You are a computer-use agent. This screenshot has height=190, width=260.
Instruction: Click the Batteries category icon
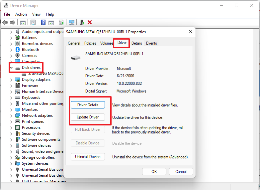tap(17, 38)
